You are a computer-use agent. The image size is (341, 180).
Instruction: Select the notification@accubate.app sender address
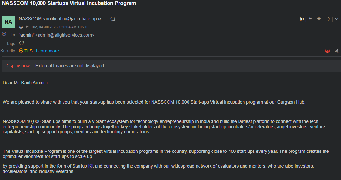[x=73, y=19]
